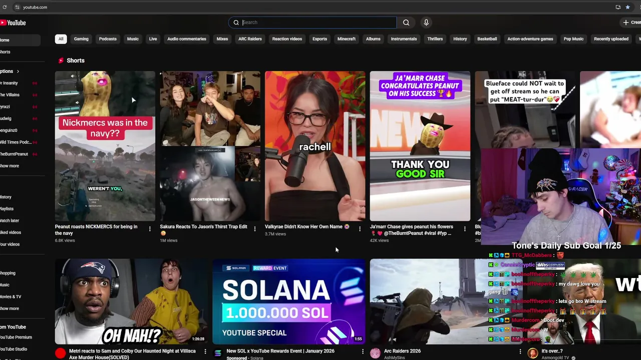Viewport: 641px width, 360px height.
Task: Select the All filter chip
Action: 61,39
